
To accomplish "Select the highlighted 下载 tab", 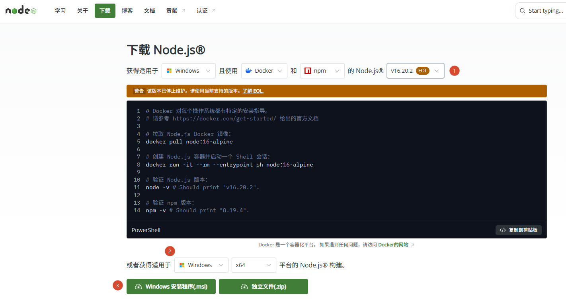I will pos(105,11).
